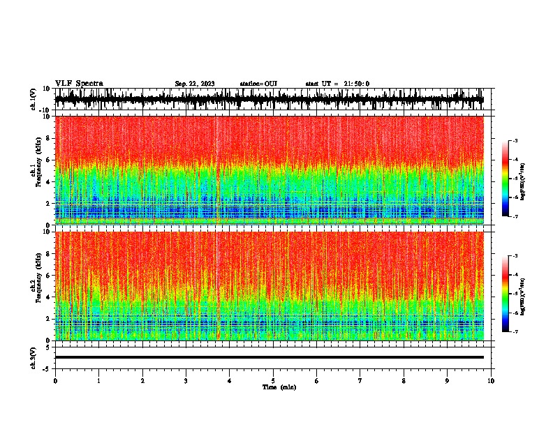Click time axis tick label '9'

447,381
